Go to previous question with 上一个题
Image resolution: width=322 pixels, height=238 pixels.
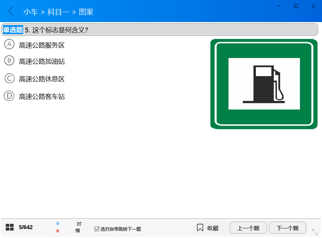coord(248,228)
